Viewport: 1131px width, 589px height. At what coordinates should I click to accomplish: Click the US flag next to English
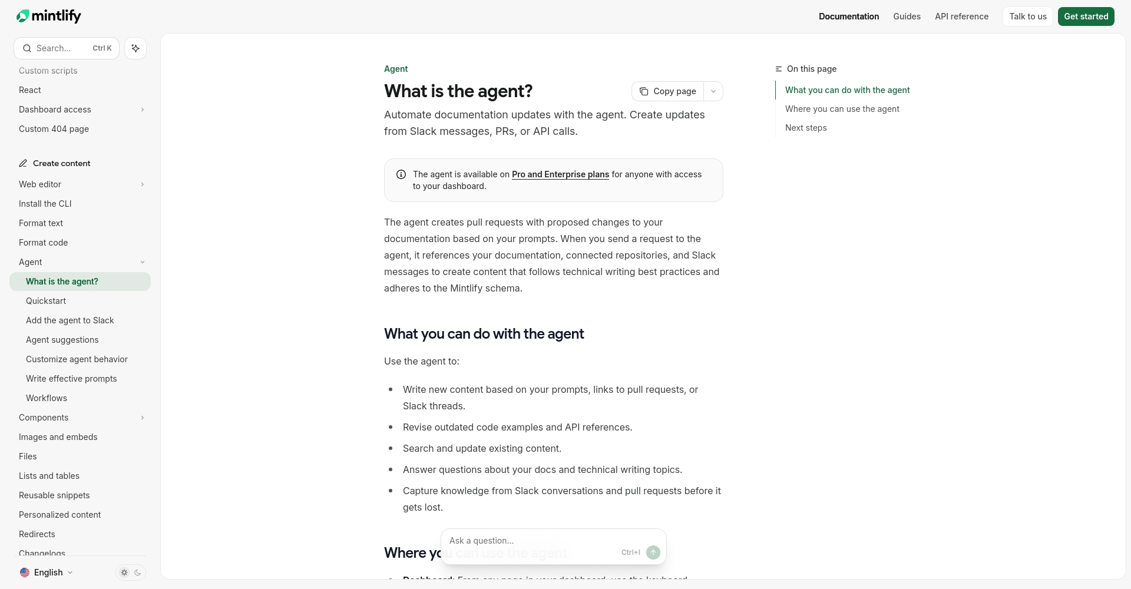click(x=25, y=572)
